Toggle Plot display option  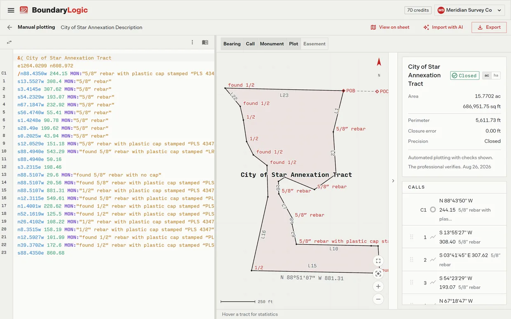(293, 44)
